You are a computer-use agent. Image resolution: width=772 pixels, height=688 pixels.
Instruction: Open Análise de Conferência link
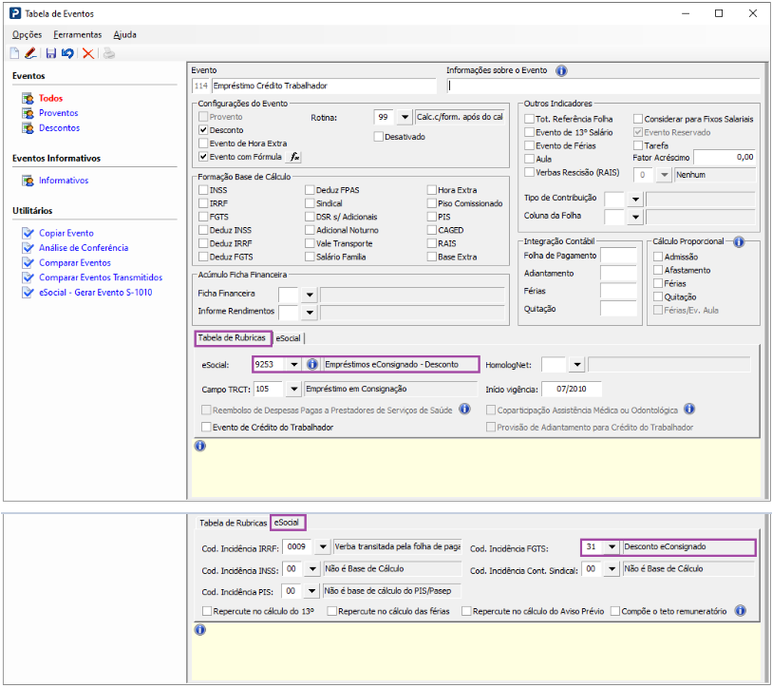[x=84, y=248]
